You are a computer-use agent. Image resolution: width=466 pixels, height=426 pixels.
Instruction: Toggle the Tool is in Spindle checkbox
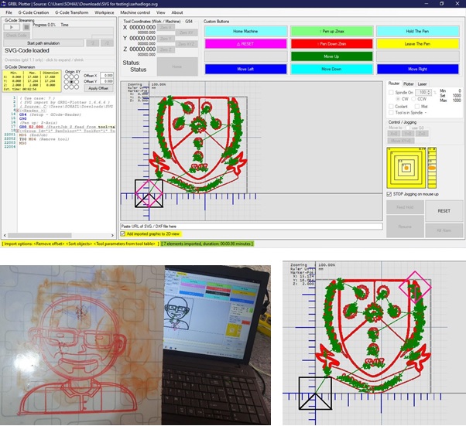(391, 113)
